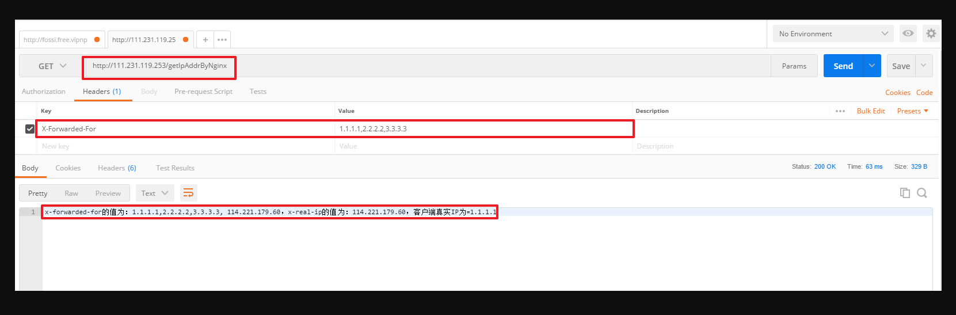Open the response Headers (6) tab
The height and width of the screenshot is (315, 956).
tap(117, 168)
